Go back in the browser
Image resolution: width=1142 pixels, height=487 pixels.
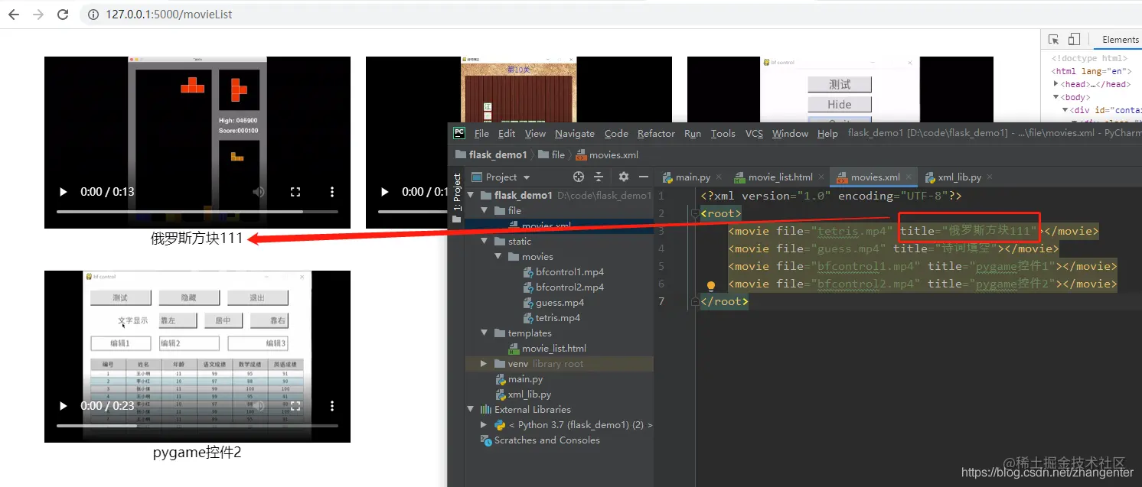pyautogui.click(x=13, y=15)
